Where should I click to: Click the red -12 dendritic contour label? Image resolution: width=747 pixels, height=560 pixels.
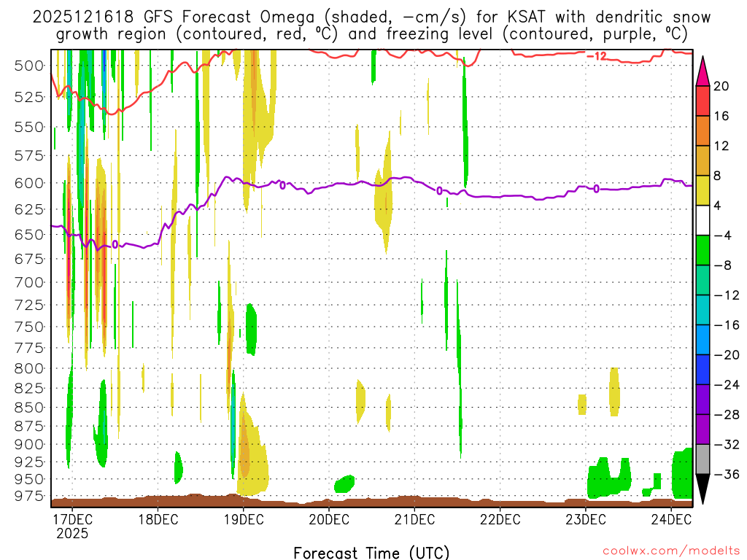[597, 56]
